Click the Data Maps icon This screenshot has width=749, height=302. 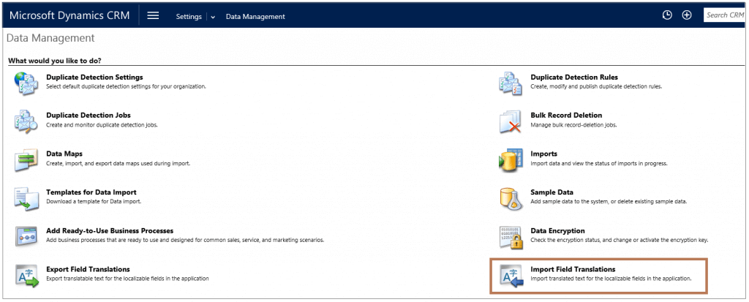[x=26, y=159]
